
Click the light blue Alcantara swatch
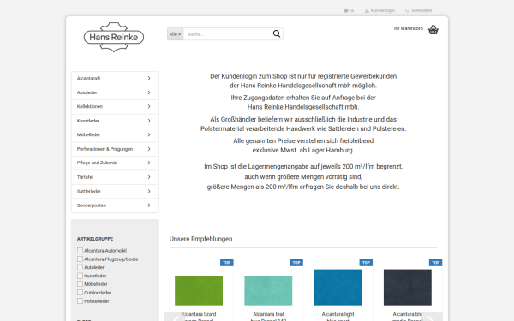click(338, 288)
